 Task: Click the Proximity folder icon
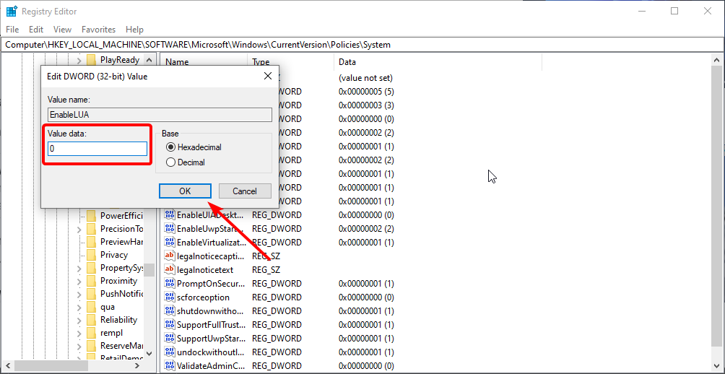(91, 281)
